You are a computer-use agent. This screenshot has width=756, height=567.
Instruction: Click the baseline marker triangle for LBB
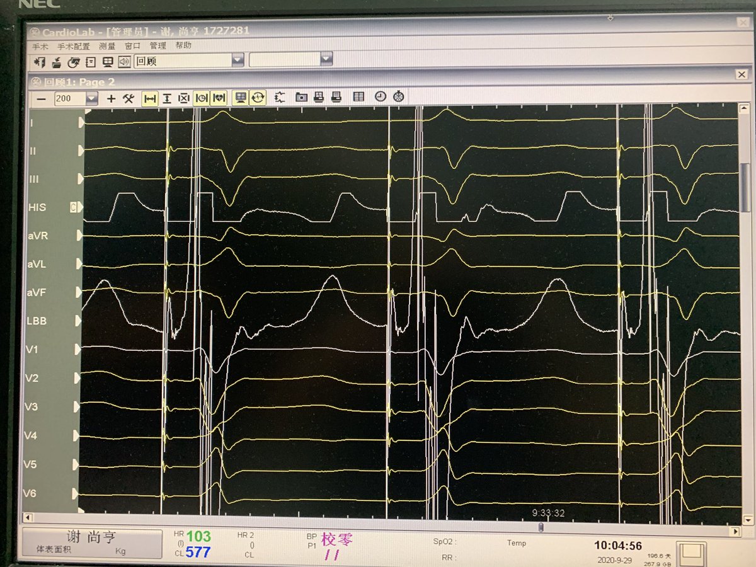click(x=79, y=321)
